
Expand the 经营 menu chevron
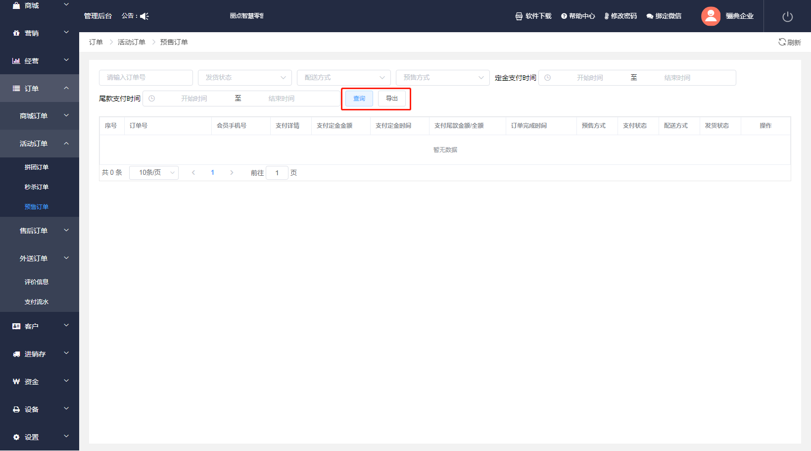pyautogui.click(x=66, y=60)
